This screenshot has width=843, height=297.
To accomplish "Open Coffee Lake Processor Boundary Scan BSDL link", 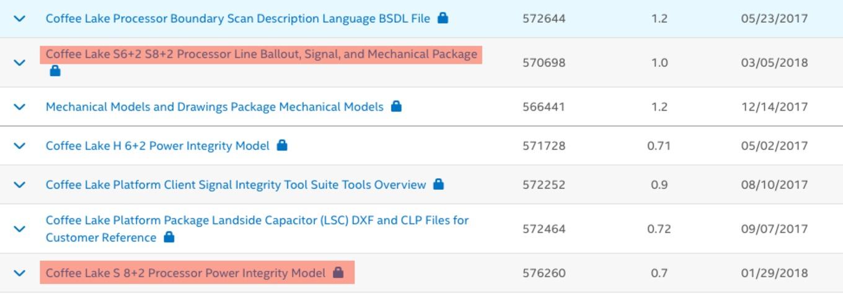I will coord(238,19).
